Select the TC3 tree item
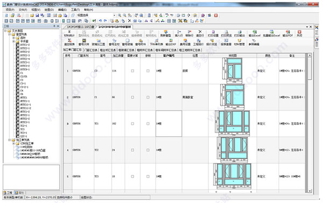The image size is (323, 203). 23,129
